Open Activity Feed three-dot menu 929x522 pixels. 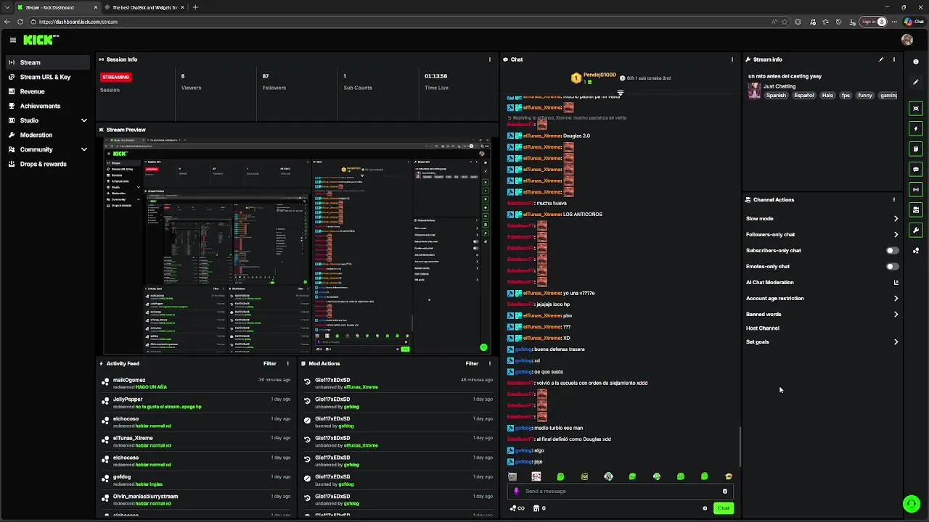288,363
